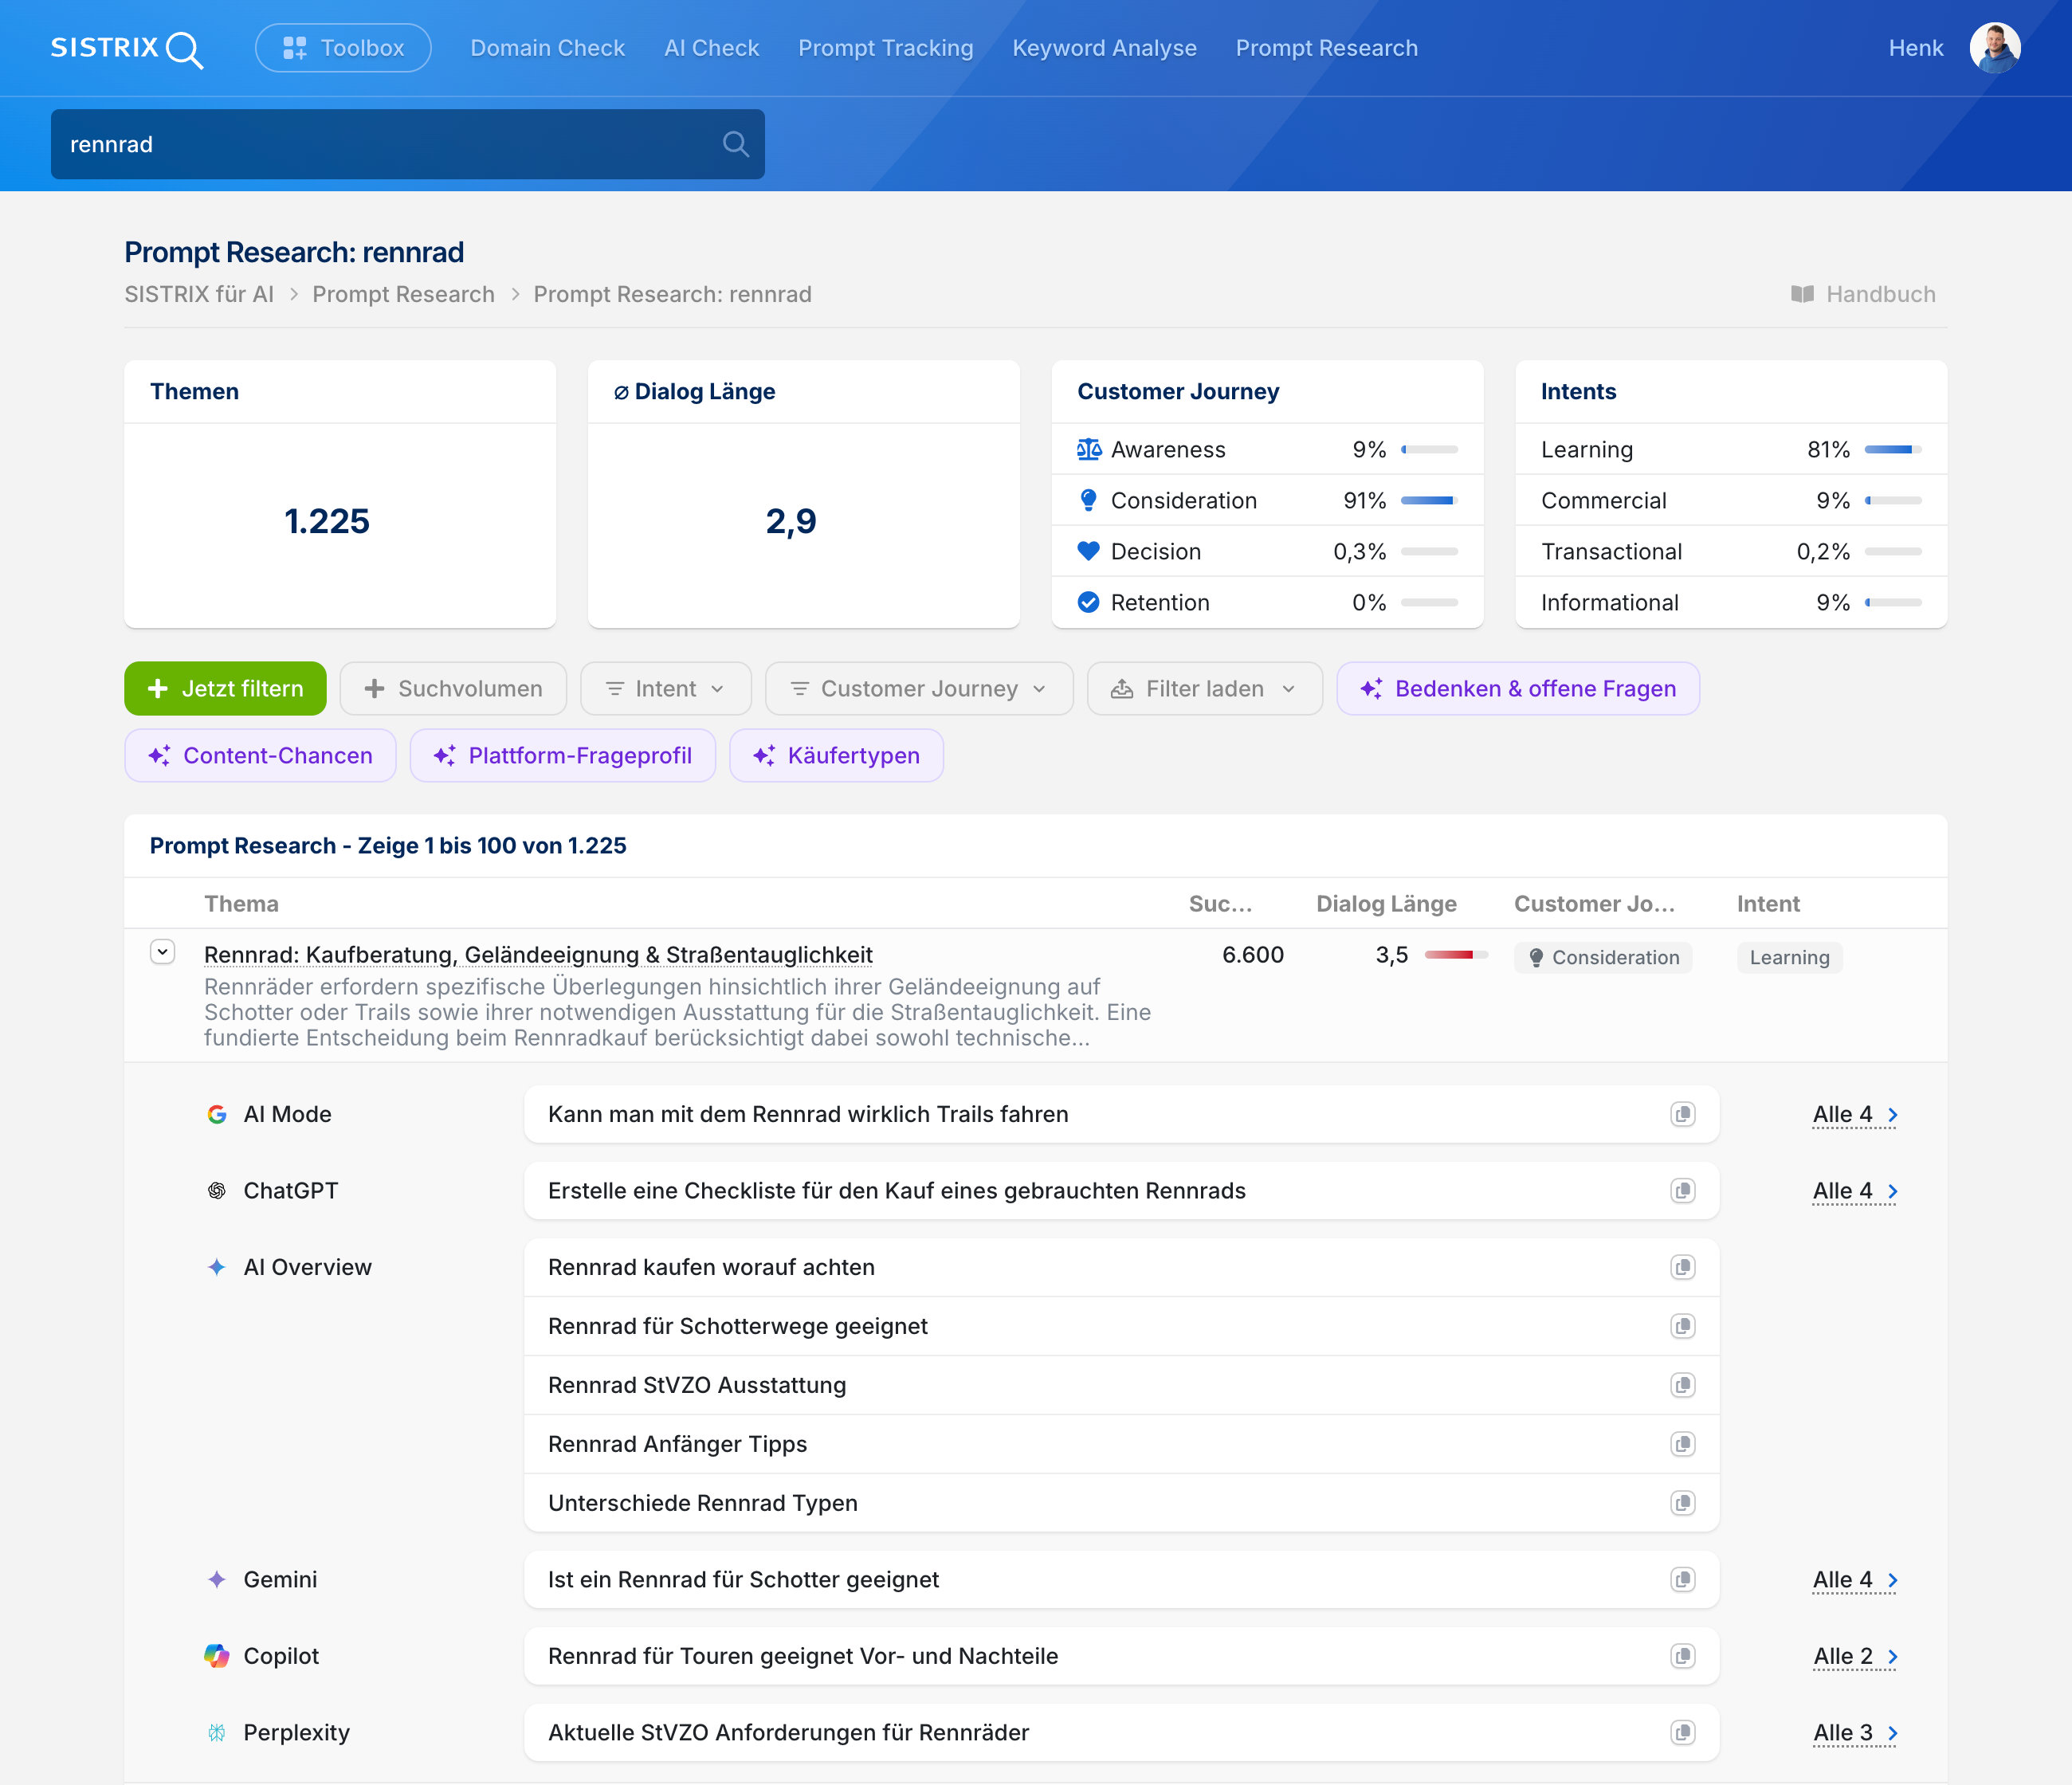The image size is (2072, 1785).
Task: Open 'SISTRIX für AI' breadcrumb link
Action: pos(199,294)
